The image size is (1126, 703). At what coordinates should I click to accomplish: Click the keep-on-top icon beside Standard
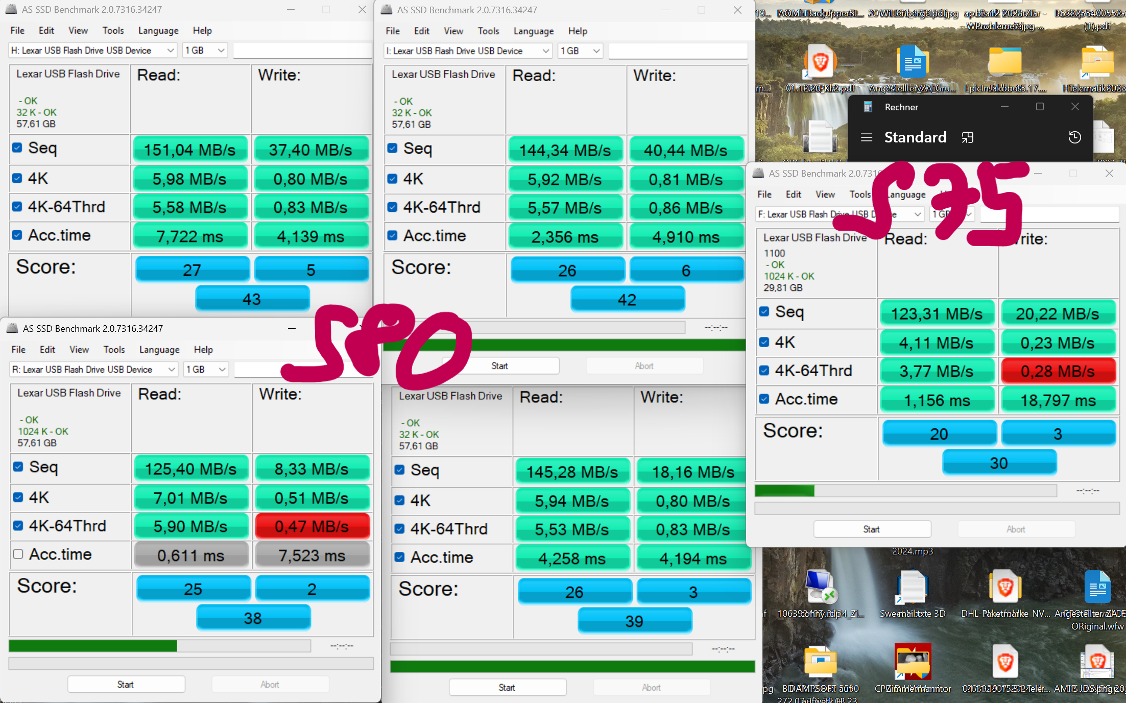(968, 137)
